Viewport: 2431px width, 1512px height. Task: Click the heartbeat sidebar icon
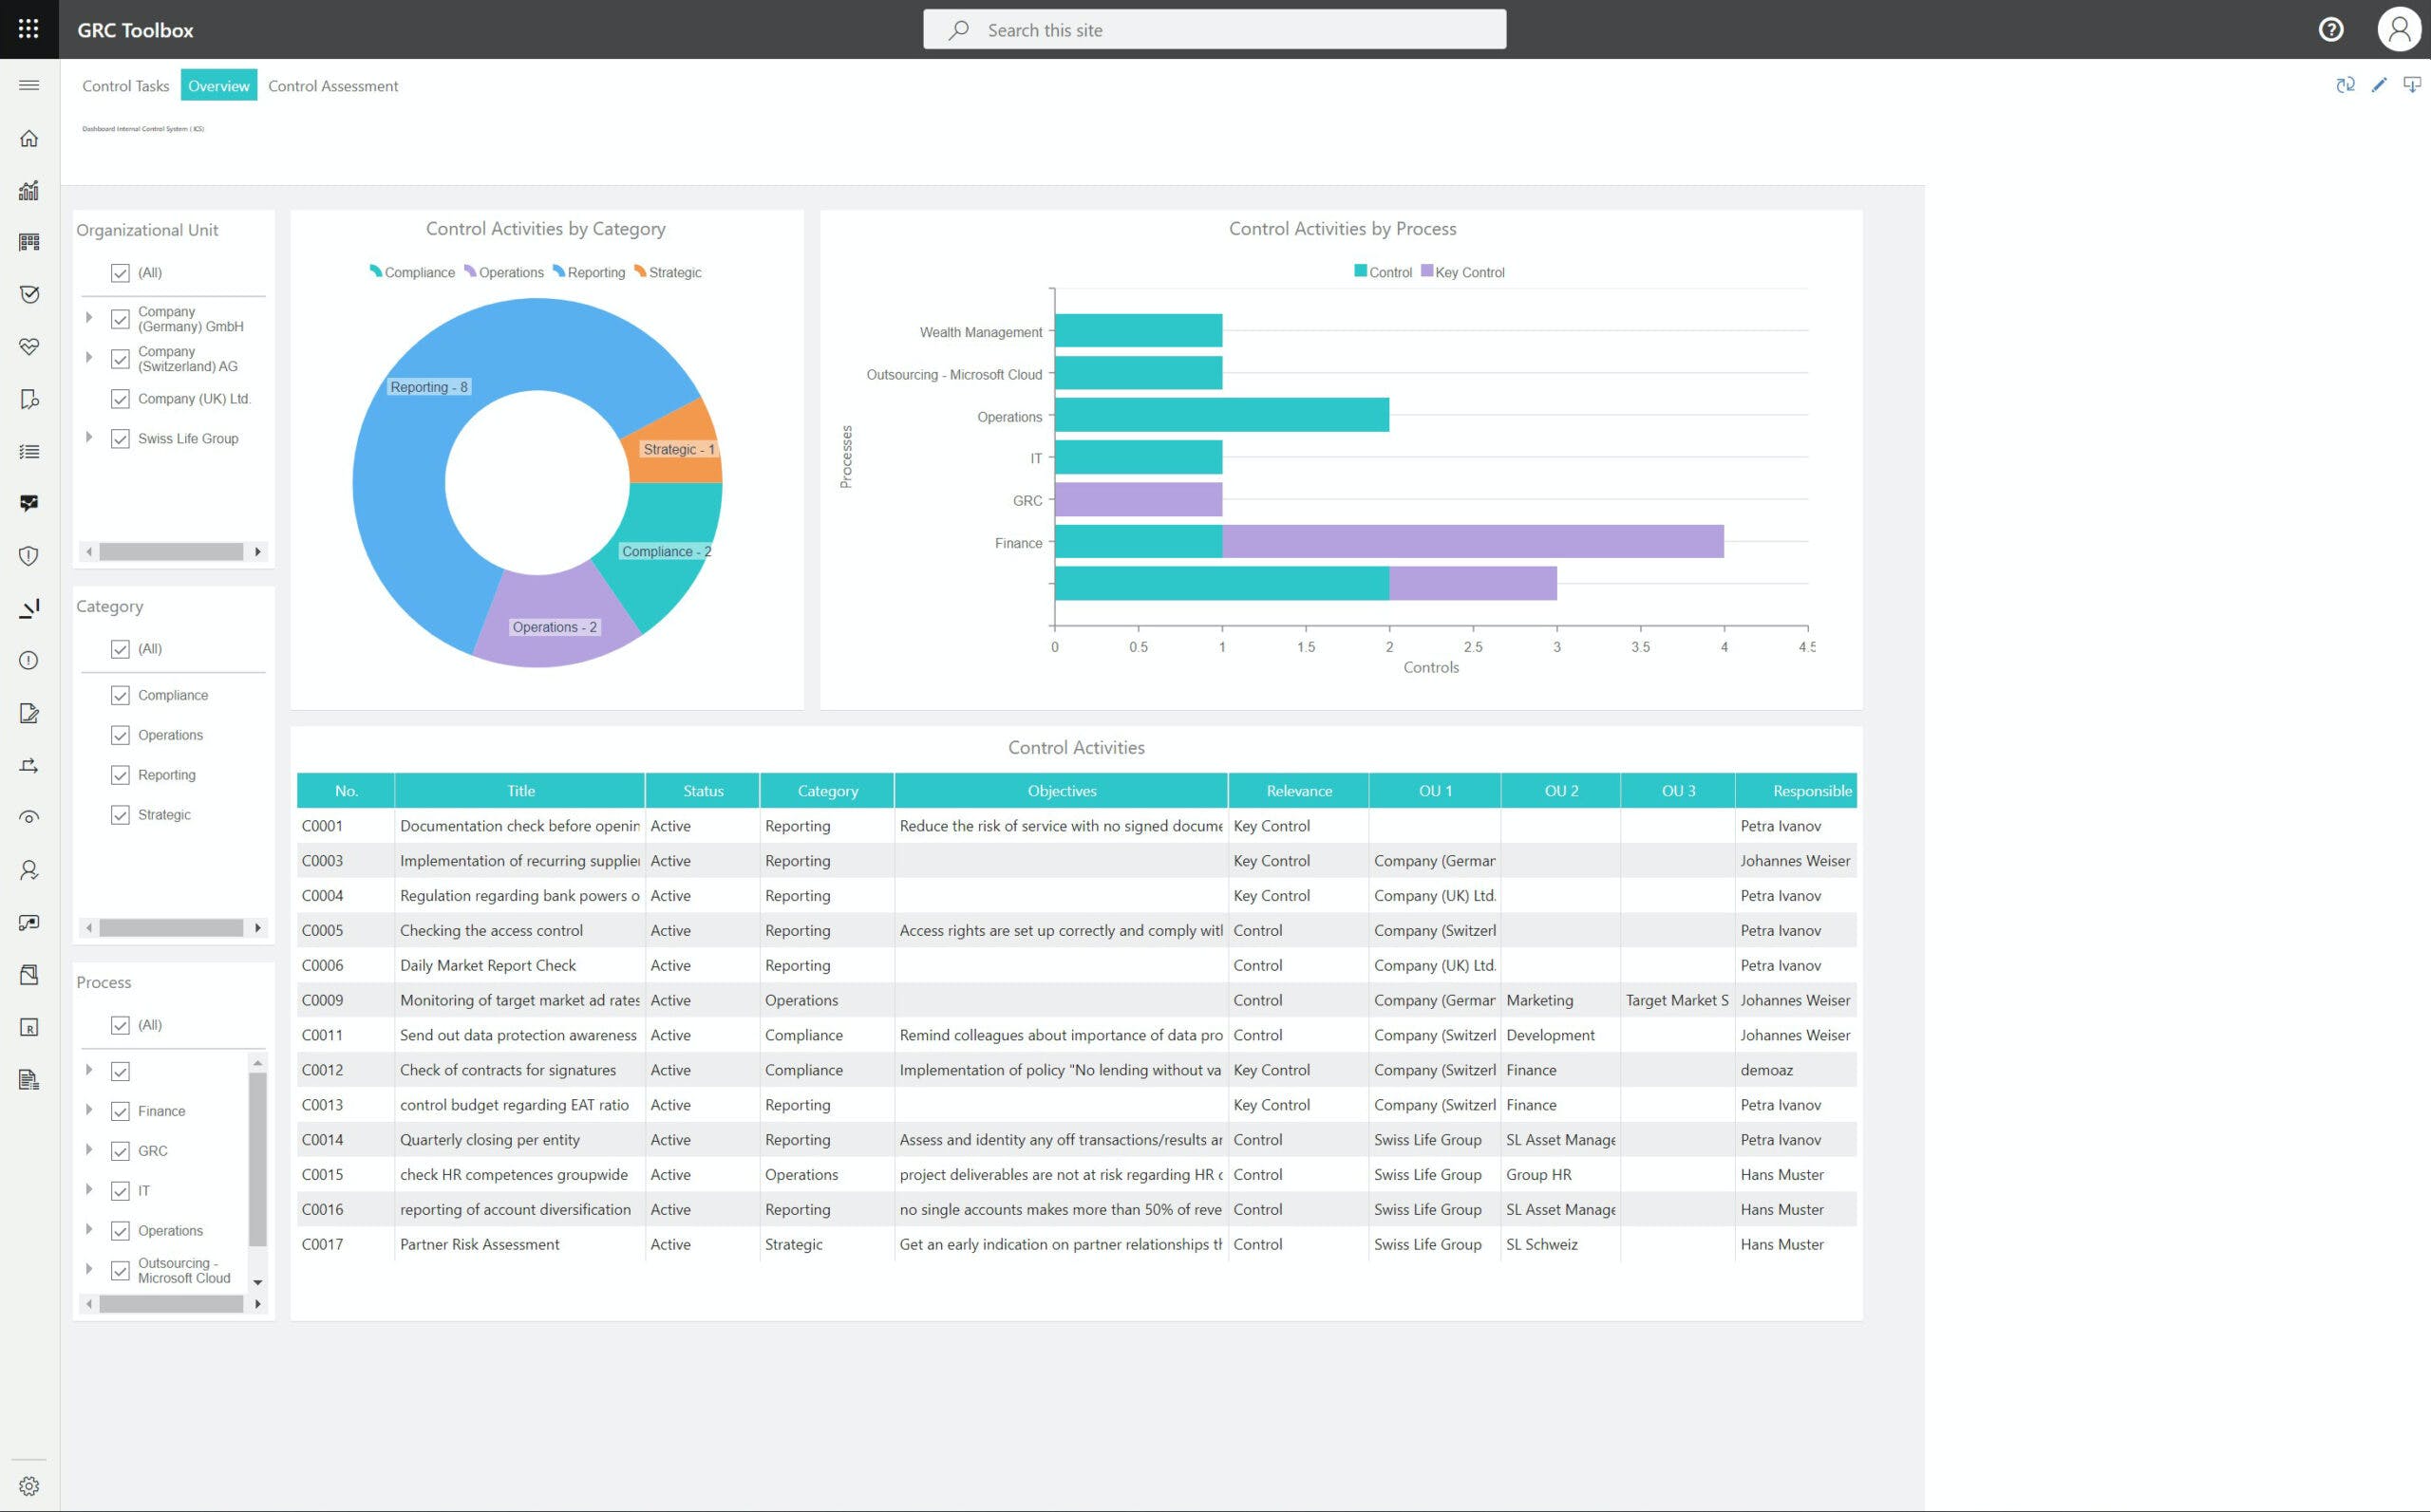[x=29, y=346]
